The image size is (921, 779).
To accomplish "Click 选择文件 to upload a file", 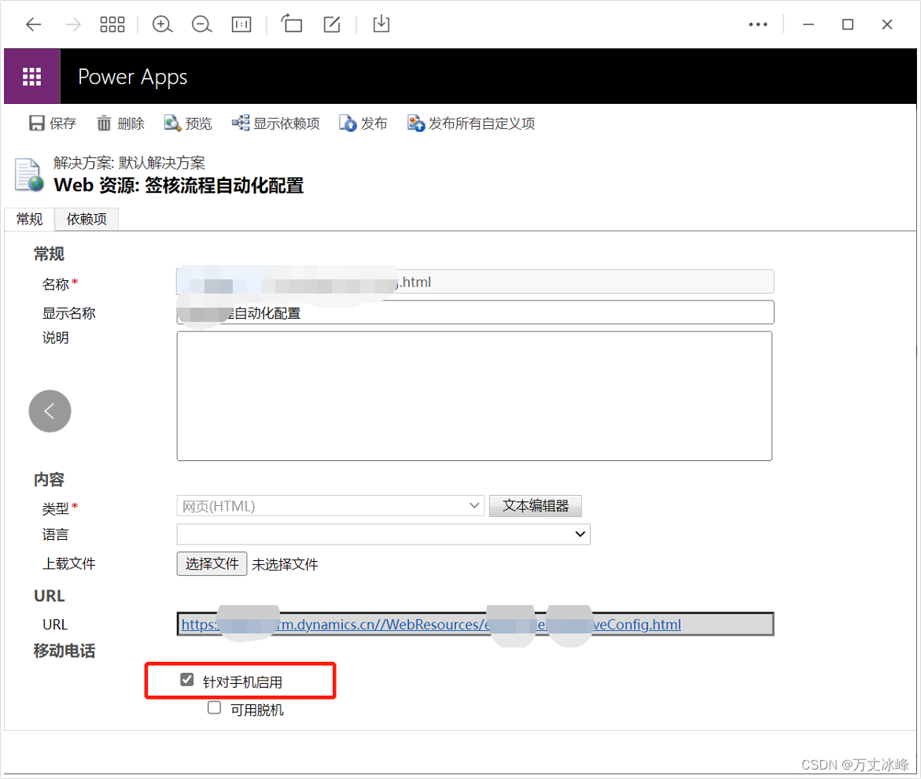I will (x=211, y=563).
